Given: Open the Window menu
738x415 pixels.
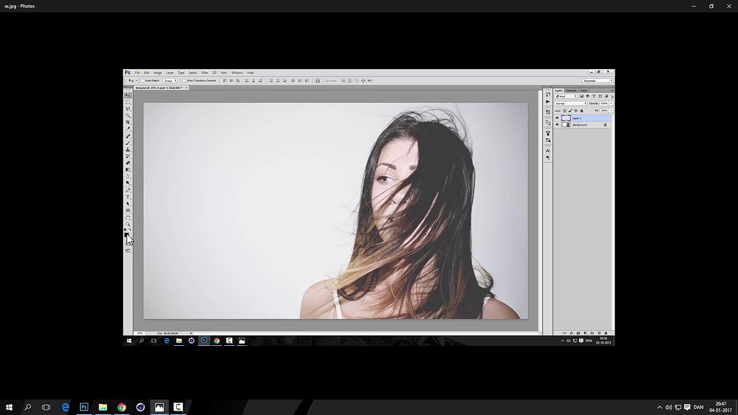Looking at the screenshot, I should click(x=237, y=73).
